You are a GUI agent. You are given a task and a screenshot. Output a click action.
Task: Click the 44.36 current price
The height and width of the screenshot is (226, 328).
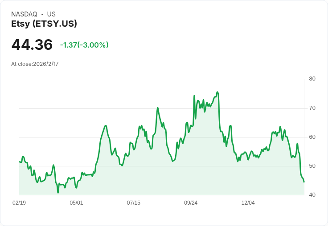tap(32, 45)
